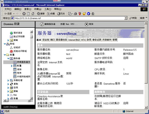The image size is (149, 114).
Task: Click the Internet zone status bar indicator
Action: click(x=128, y=111)
